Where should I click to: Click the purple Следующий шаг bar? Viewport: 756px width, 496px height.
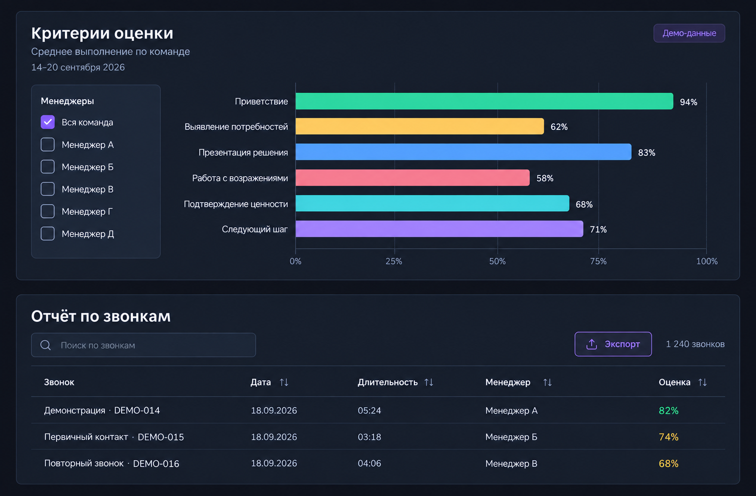click(x=439, y=229)
